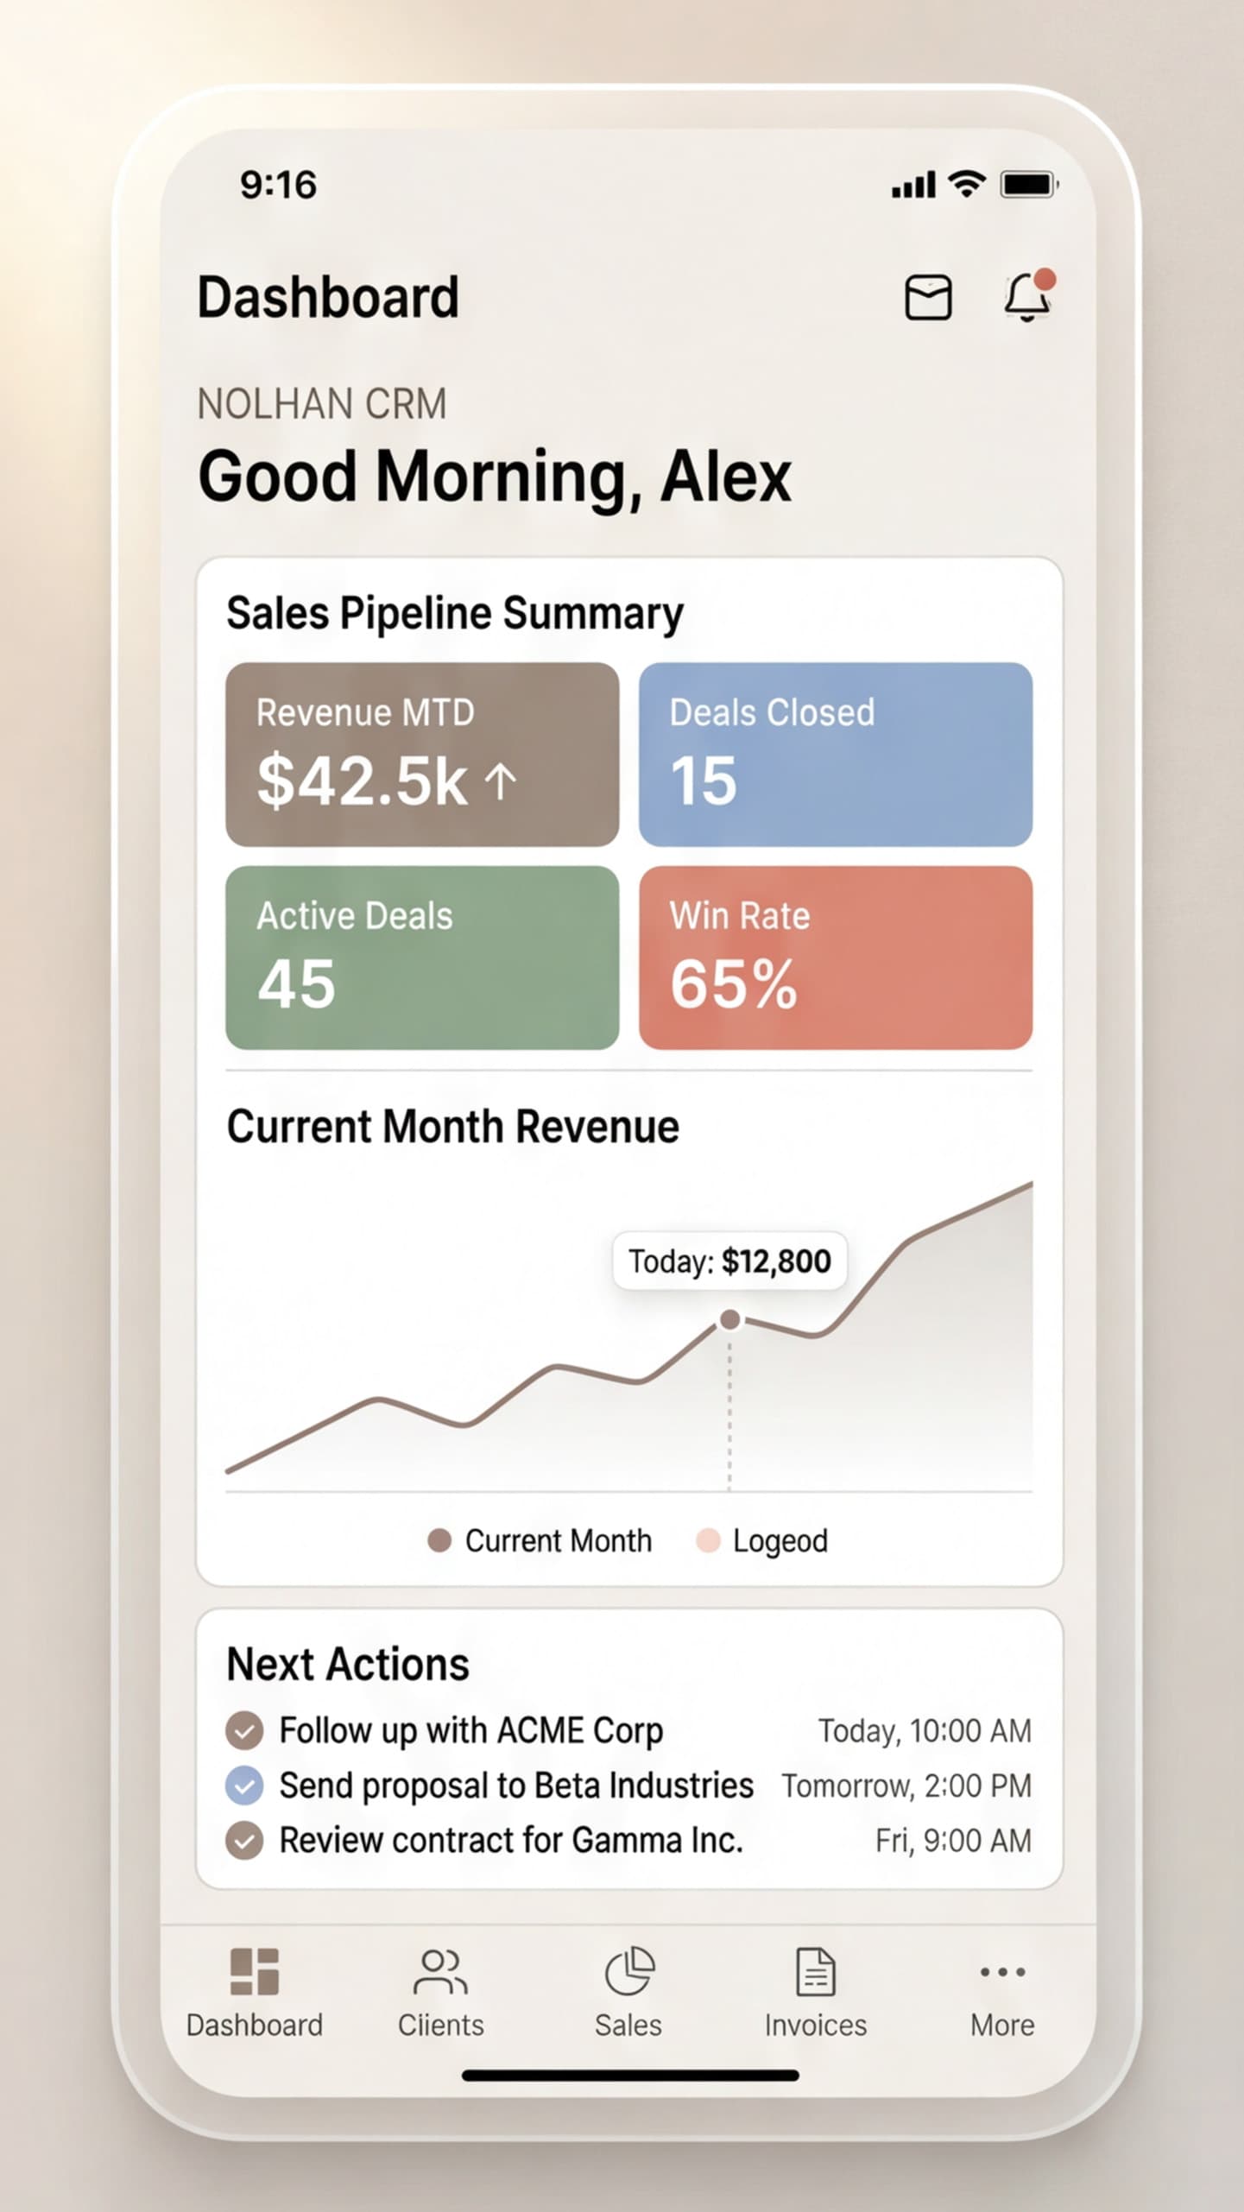1244x2212 pixels.
Task: Open the inbox envelope icon
Action: 930,296
